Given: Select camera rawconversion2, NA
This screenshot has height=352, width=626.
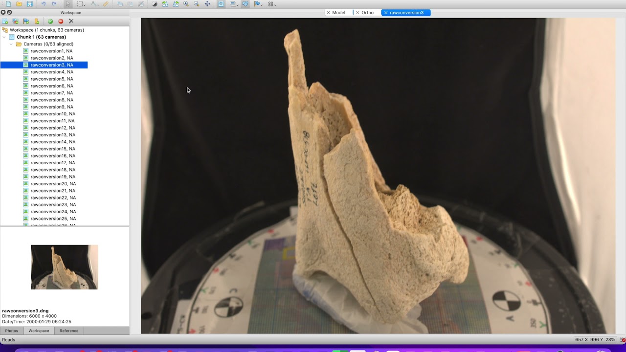Looking at the screenshot, I should [x=52, y=58].
